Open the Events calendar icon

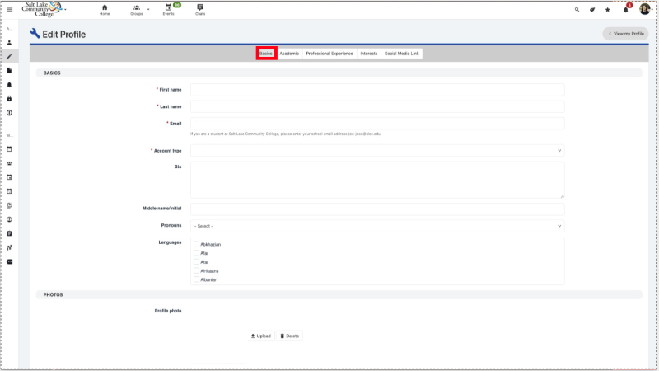(168, 9)
